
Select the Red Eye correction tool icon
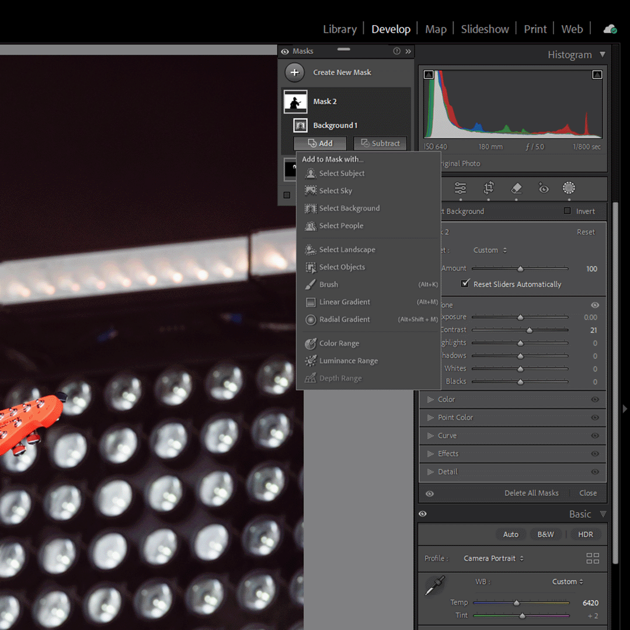543,188
